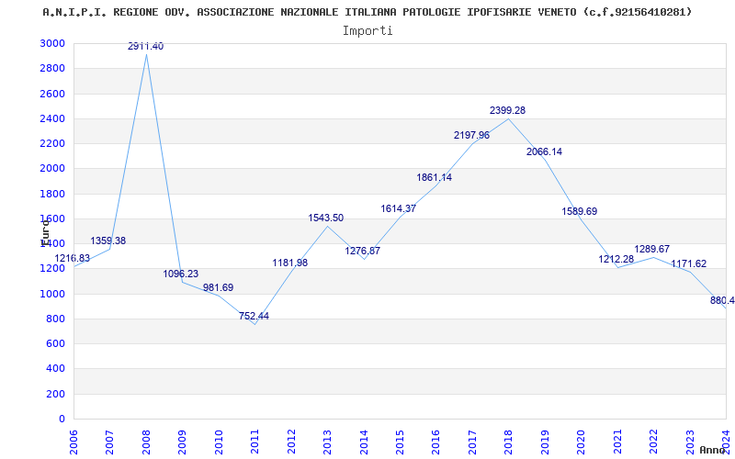Screen dimensions: 735x459
Task: Select the 2066.14 data label
Action: (x=544, y=151)
